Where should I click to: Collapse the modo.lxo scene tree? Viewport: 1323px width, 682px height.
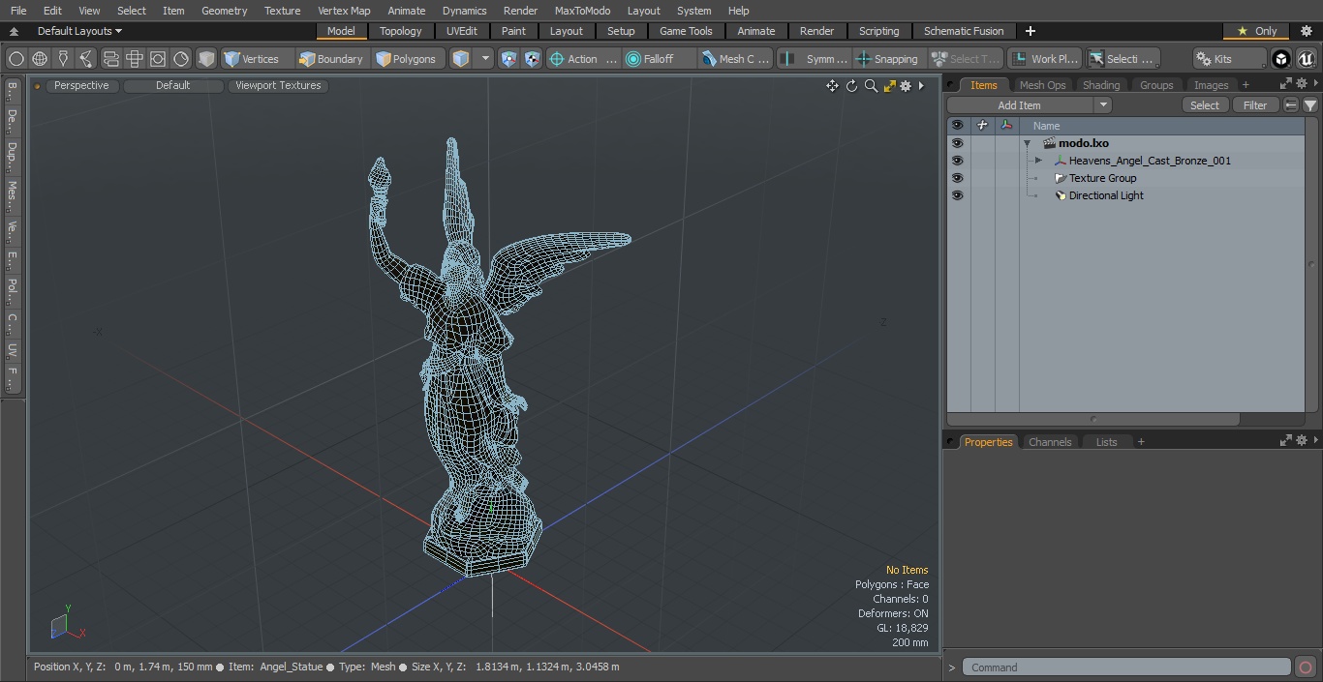click(x=1027, y=143)
